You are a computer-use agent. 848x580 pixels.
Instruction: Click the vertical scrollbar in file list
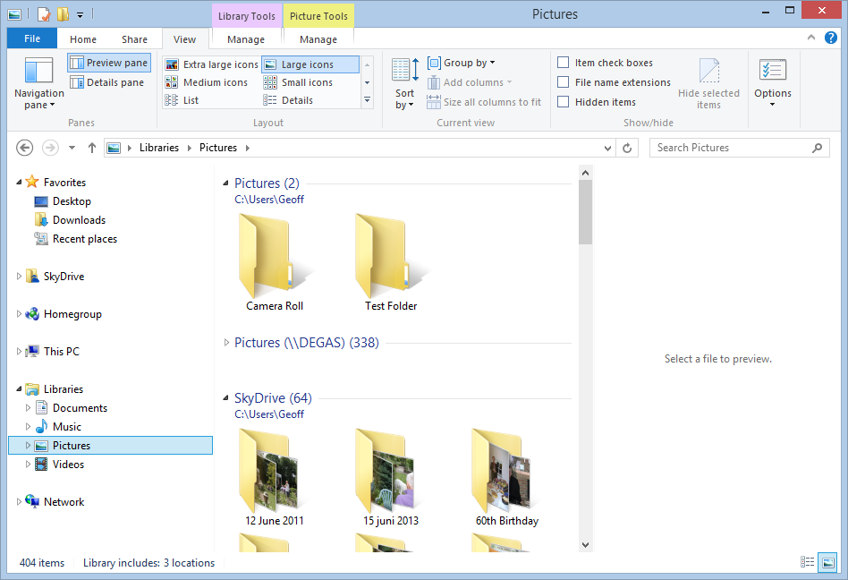click(x=585, y=358)
